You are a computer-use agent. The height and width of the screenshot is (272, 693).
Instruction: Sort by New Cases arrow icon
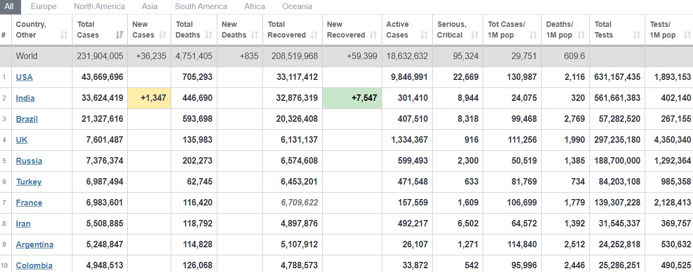(x=163, y=35)
